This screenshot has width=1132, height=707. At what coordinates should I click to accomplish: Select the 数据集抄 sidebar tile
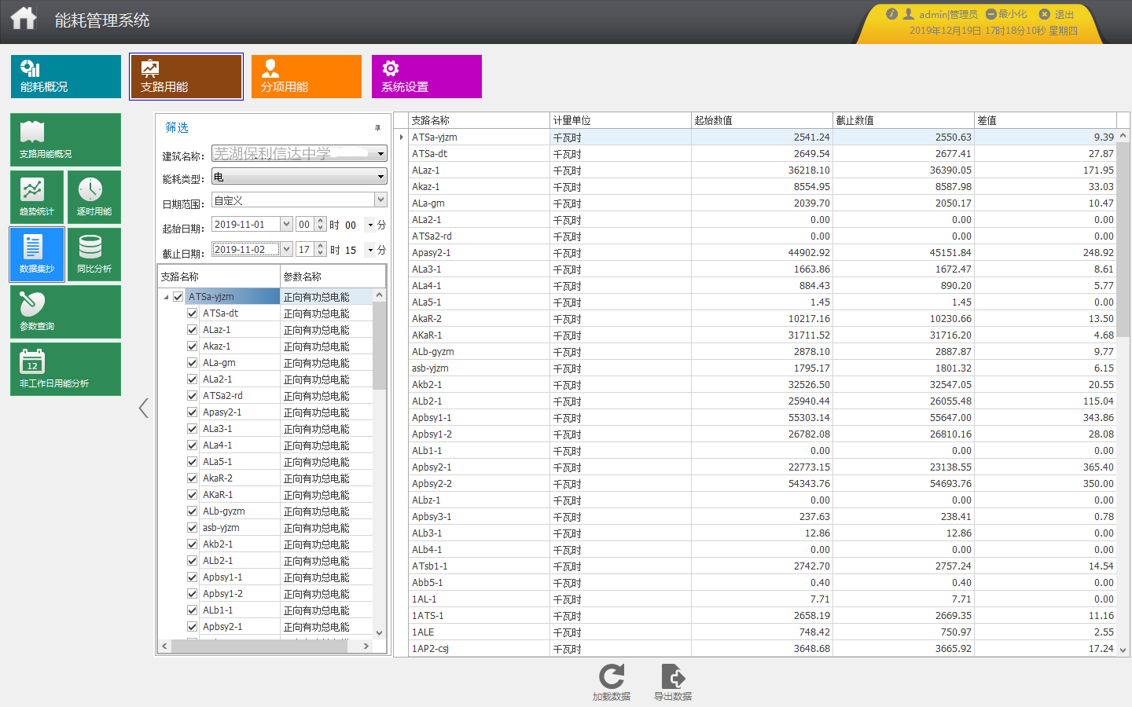point(37,255)
